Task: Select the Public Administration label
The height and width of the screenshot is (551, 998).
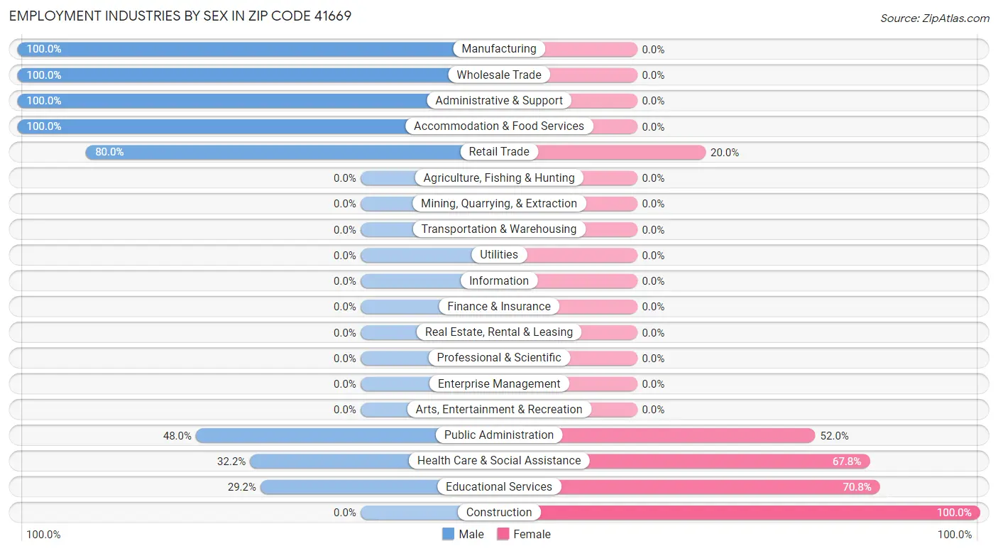Action: tap(499, 435)
